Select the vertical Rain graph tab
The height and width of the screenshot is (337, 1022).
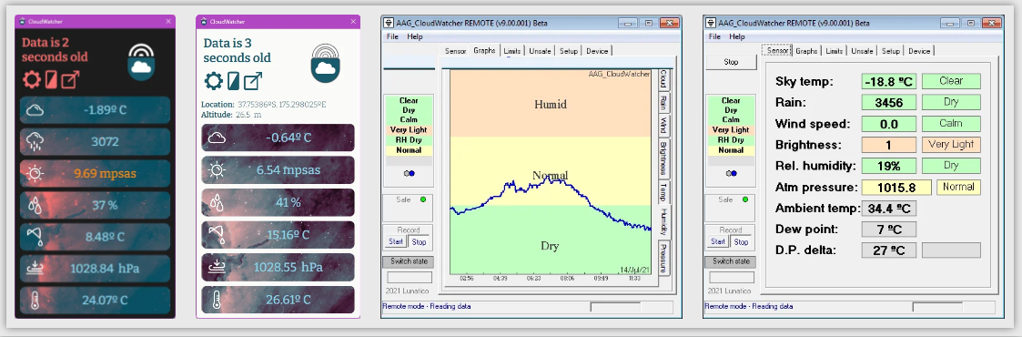(663, 102)
